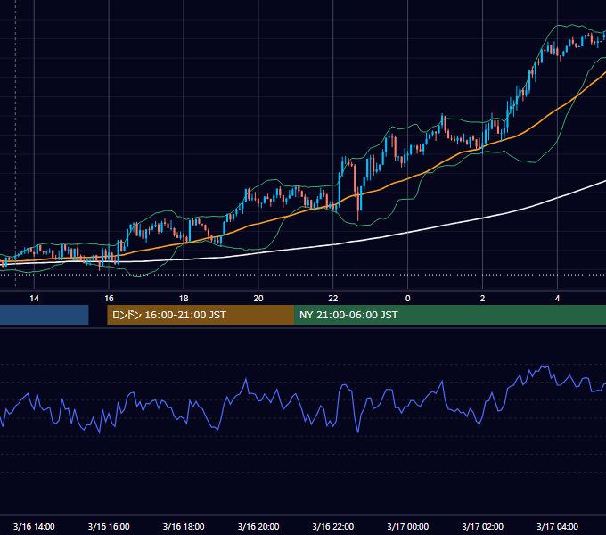Click the 3/16 20:00 time label
The width and height of the screenshot is (606, 535).
point(258,526)
